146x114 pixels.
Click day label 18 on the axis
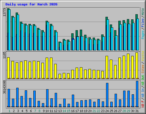click(81, 111)
